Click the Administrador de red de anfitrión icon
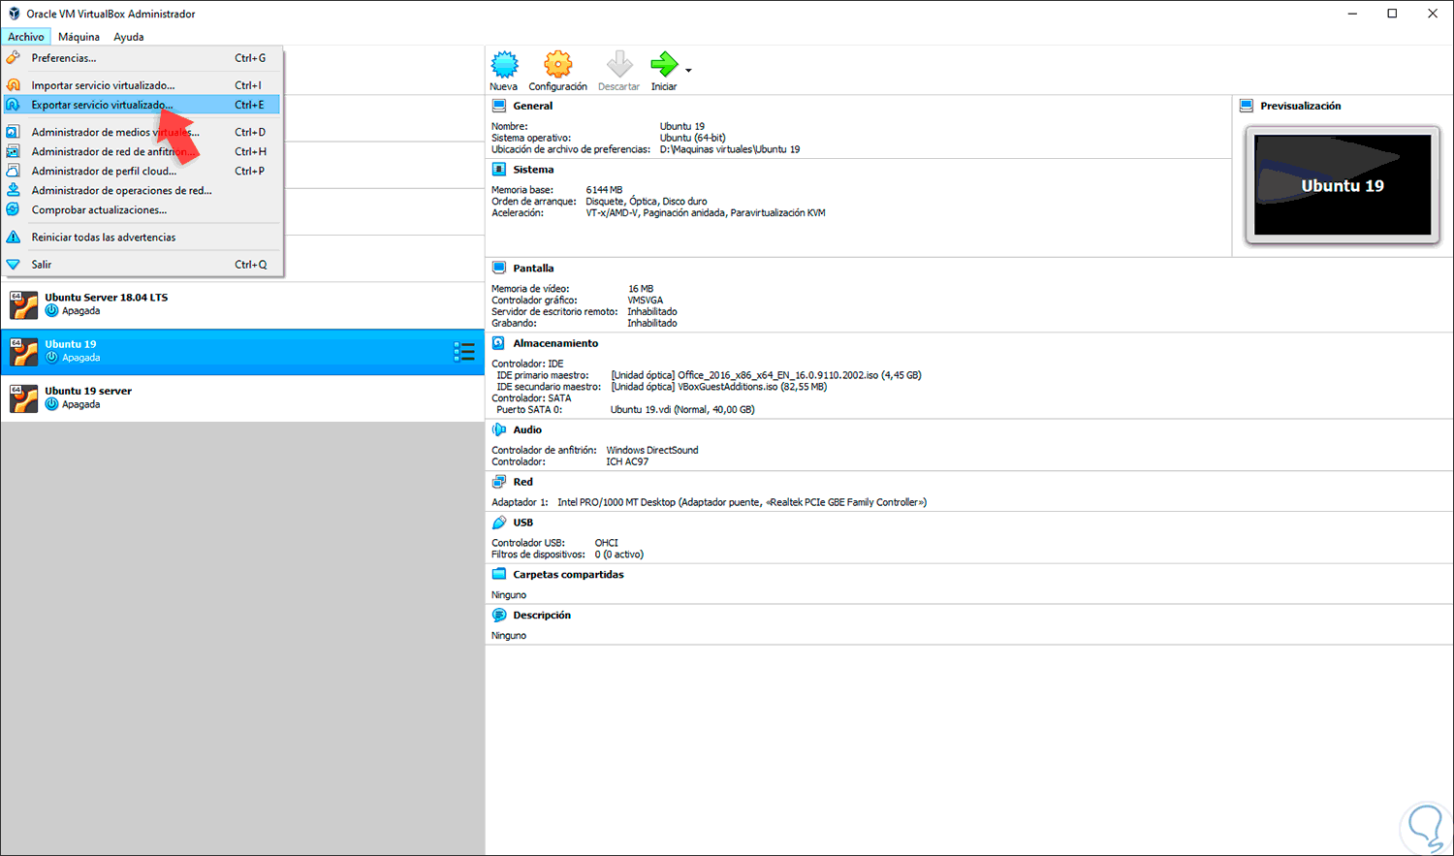The image size is (1454, 856). coord(14,151)
